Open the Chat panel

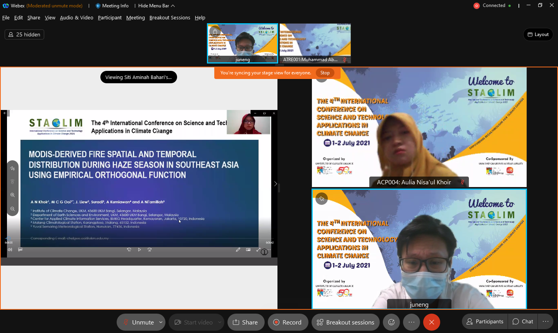[523, 321]
